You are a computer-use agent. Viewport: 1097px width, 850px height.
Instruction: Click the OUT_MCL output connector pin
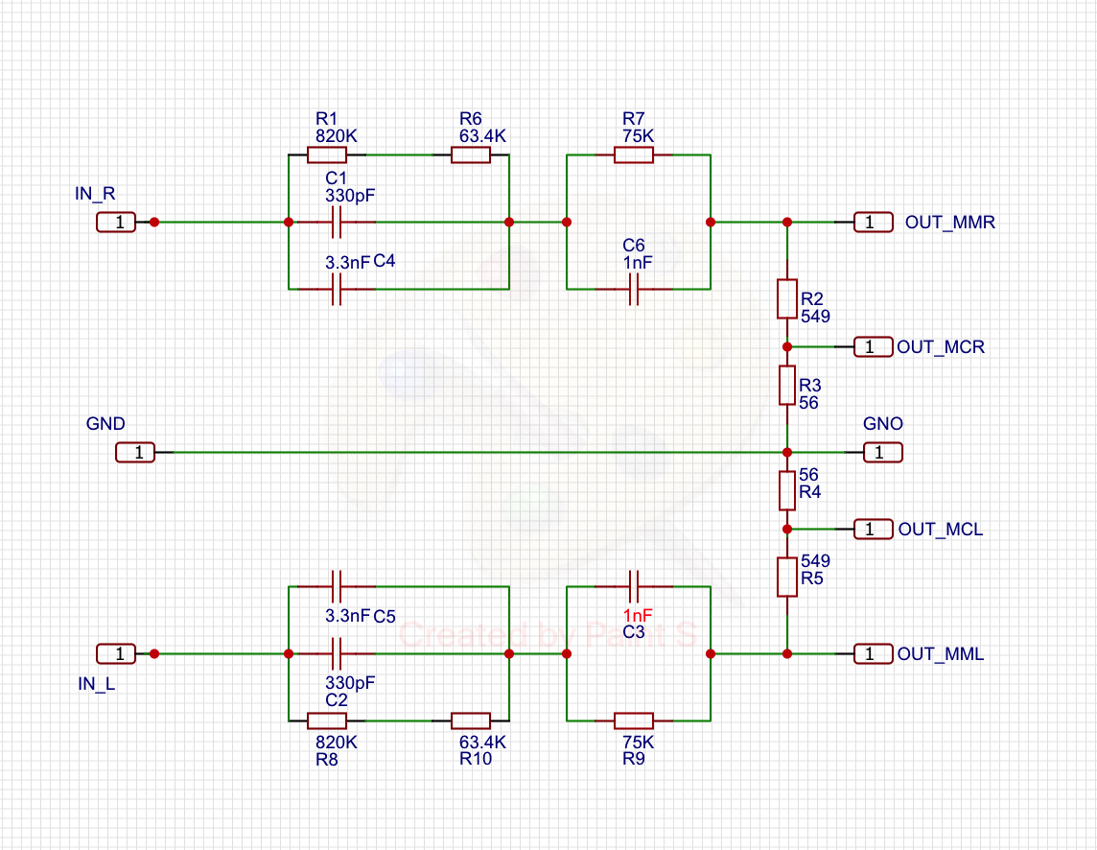tap(874, 530)
